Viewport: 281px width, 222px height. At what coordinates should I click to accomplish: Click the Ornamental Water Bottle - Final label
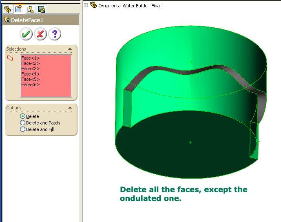coord(130,6)
